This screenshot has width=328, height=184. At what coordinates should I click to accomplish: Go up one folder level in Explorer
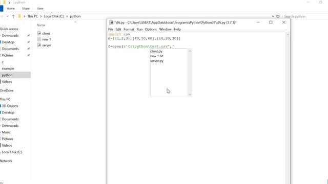pos(13,16)
